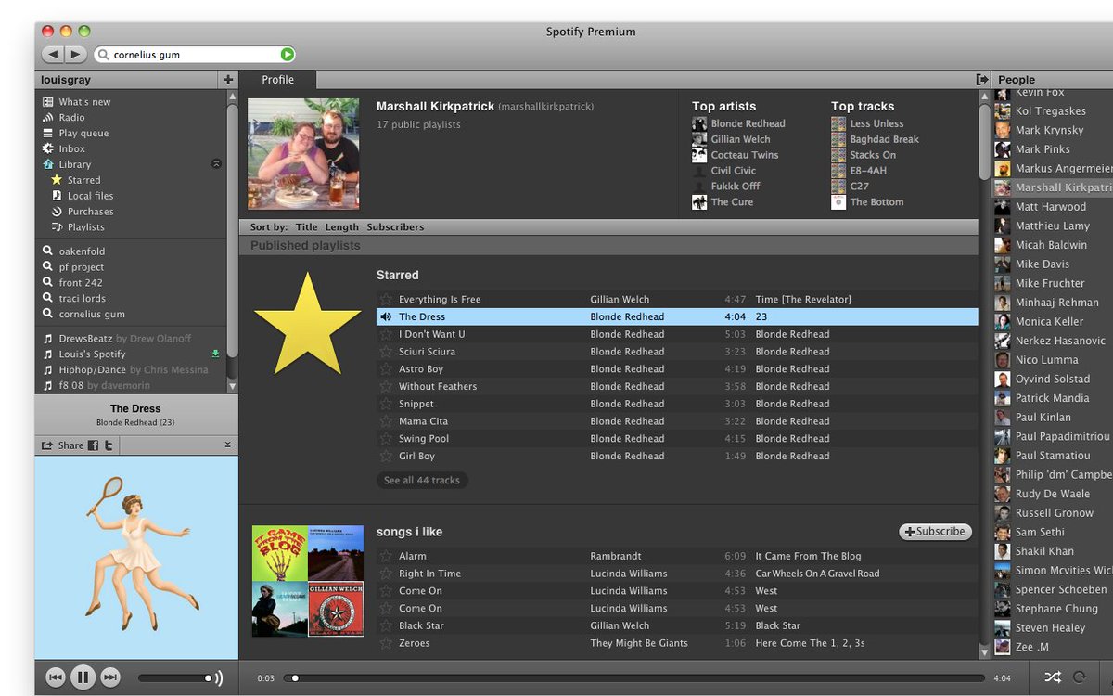The height and width of the screenshot is (696, 1113).
Task: Click the speaker volume icon
Action: click(x=219, y=678)
